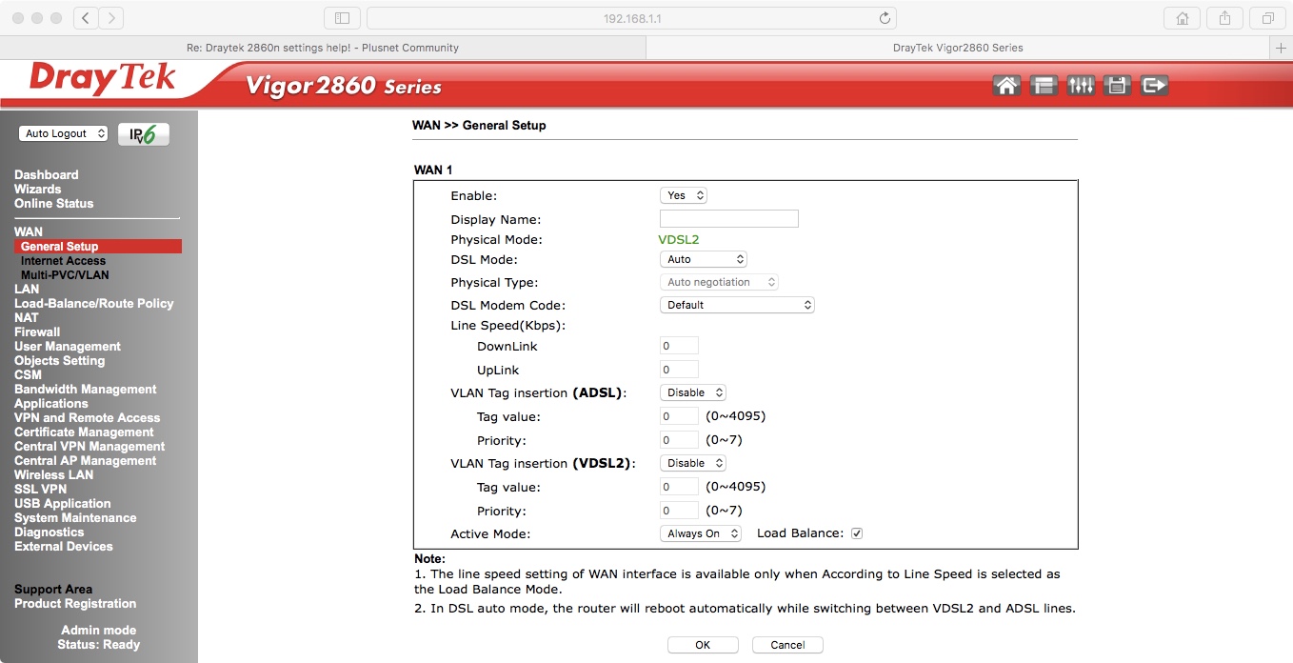The image size is (1293, 663).
Task: Open the Auto Logout selector
Action: point(63,133)
